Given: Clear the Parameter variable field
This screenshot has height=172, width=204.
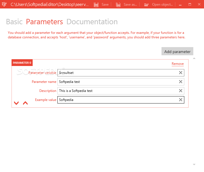Looking at the screenshot, I should tap(181, 73).
